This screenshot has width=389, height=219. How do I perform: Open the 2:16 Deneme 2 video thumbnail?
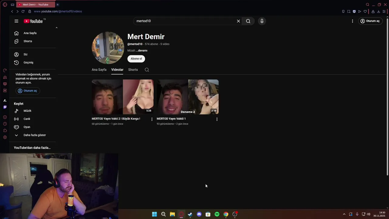188,97
